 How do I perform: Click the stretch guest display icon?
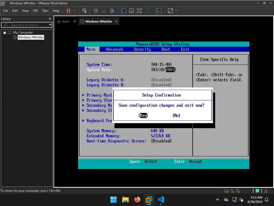click(x=170, y=11)
